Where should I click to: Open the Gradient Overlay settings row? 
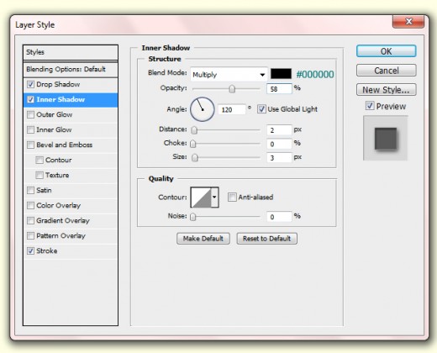pos(71,220)
